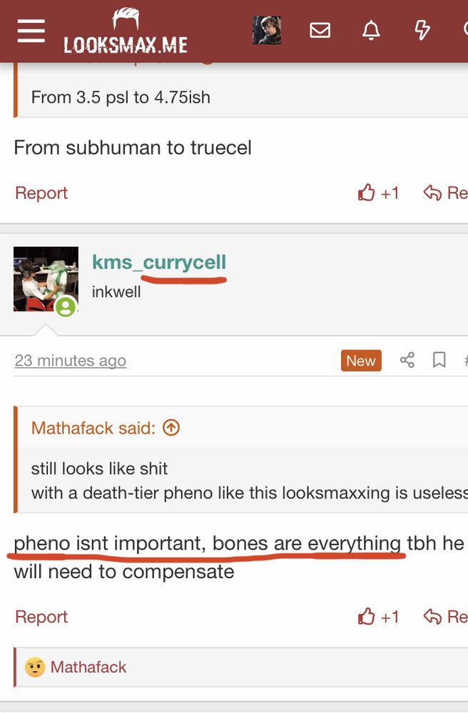This screenshot has width=468, height=713.
Task: Like the 'subhuman to truecel' post
Action: pos(379,193)
